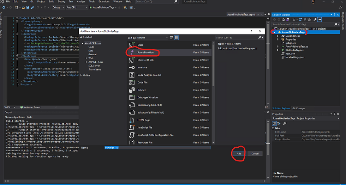
Task: Select the Class item template
Action: [169, 45]
